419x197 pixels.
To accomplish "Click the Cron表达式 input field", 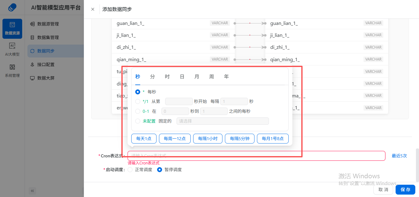I will [256, 156].
